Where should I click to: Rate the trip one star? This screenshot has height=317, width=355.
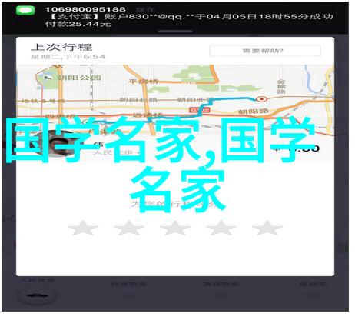point(83,228)
